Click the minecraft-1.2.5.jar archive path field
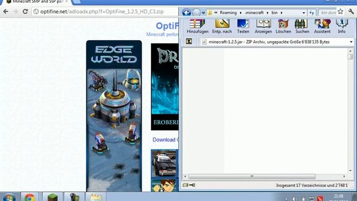357x201 pixels. 277,42
